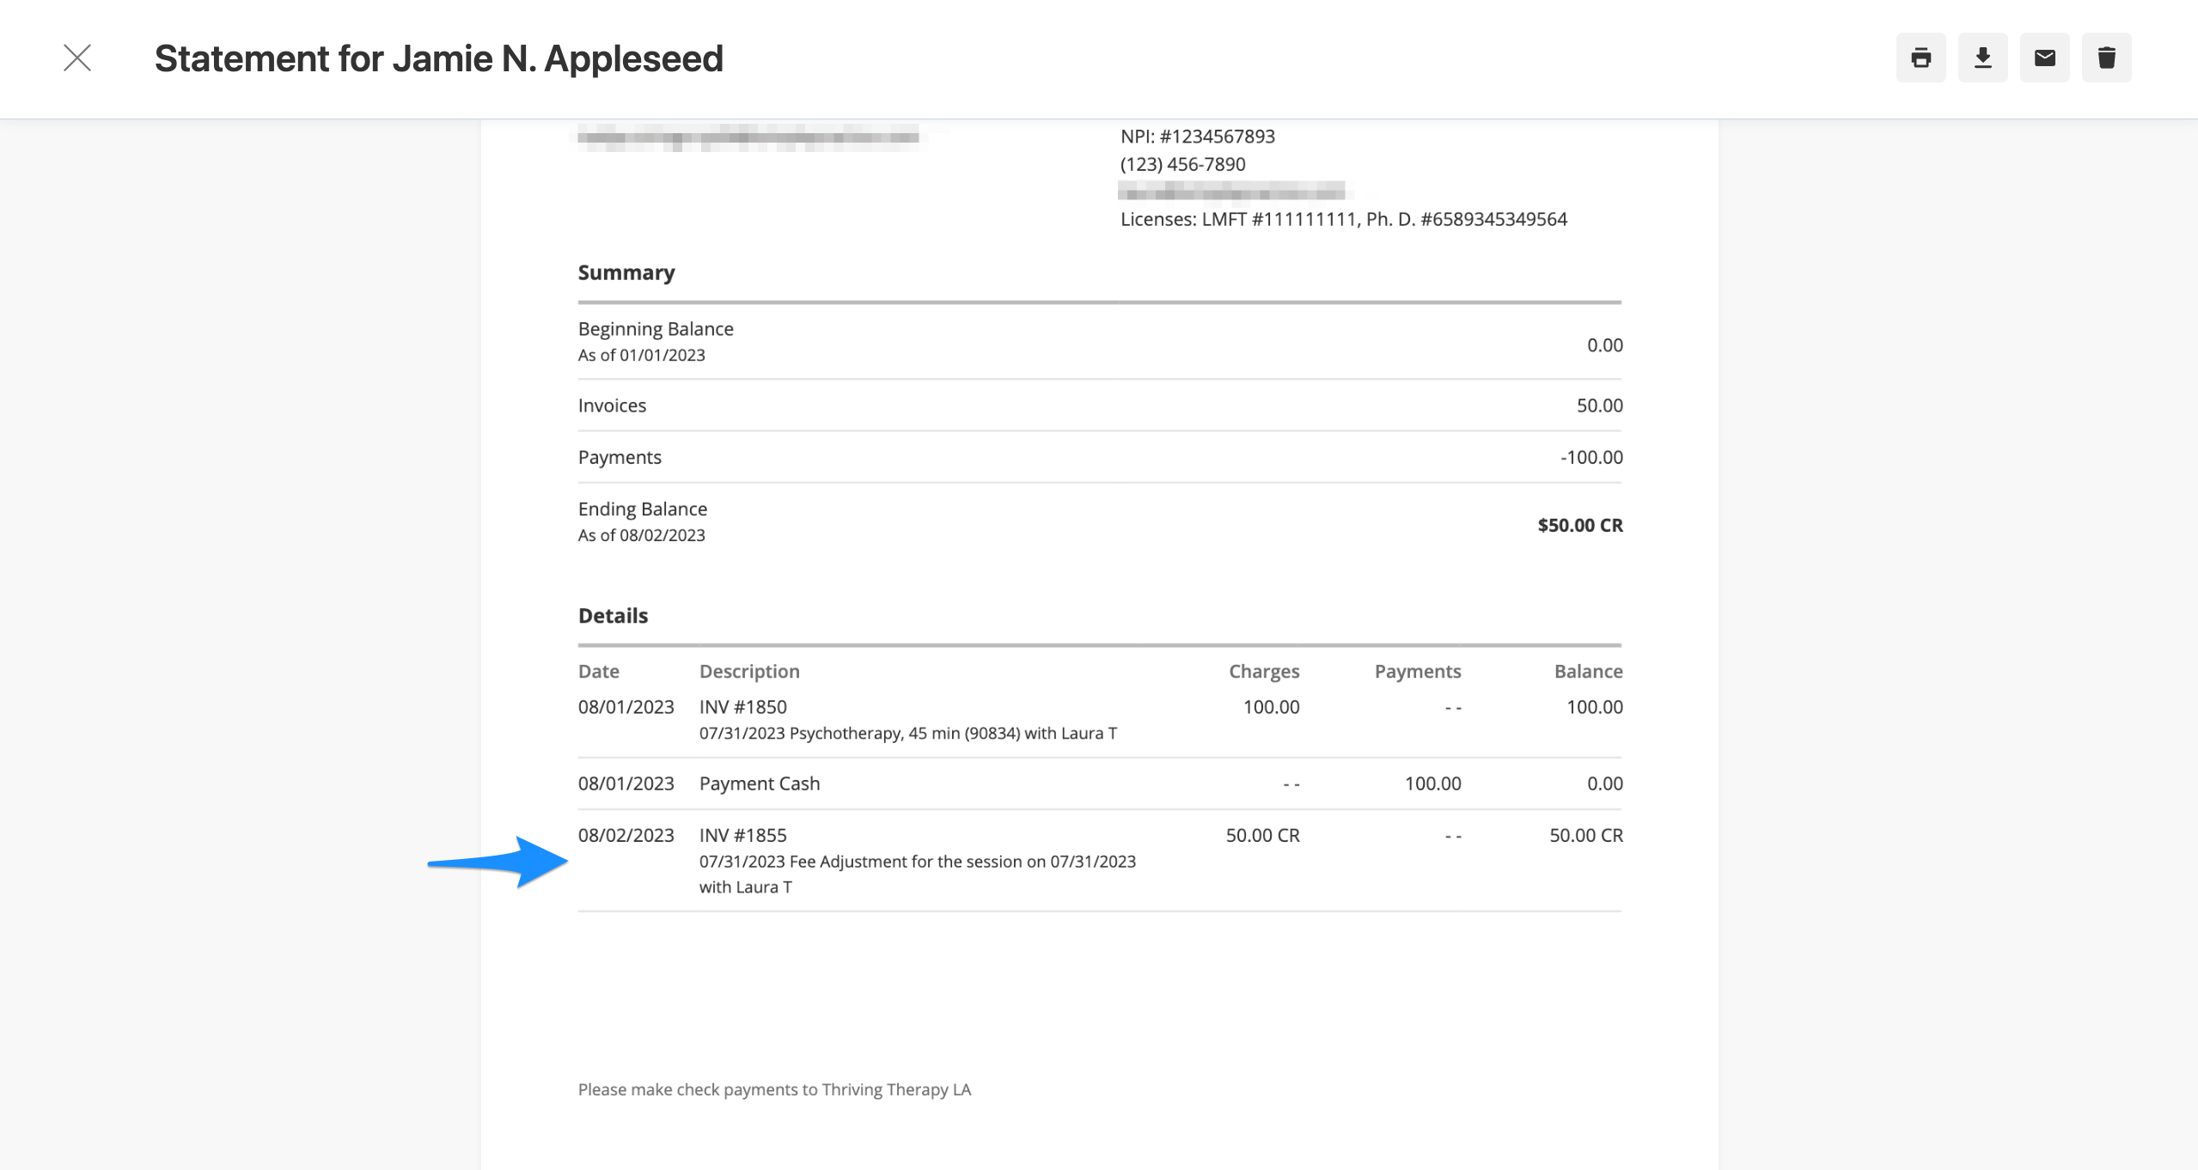Image resolution: width=2198 pixels, height=1170 pixels.
Task: Click the NPI #1234567893 text
Action: click(x=1196, y=136)
